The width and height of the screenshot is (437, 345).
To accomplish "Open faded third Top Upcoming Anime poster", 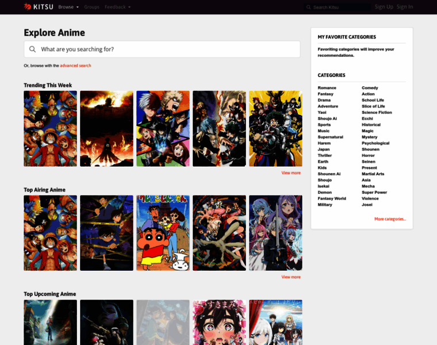I will [x=163, y=323].
